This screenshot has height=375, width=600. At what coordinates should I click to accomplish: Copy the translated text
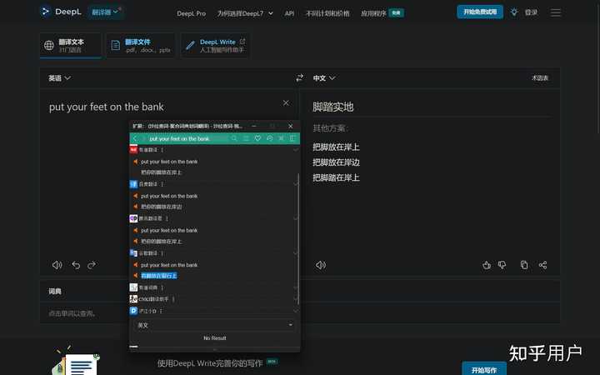[x=524, y=265]
